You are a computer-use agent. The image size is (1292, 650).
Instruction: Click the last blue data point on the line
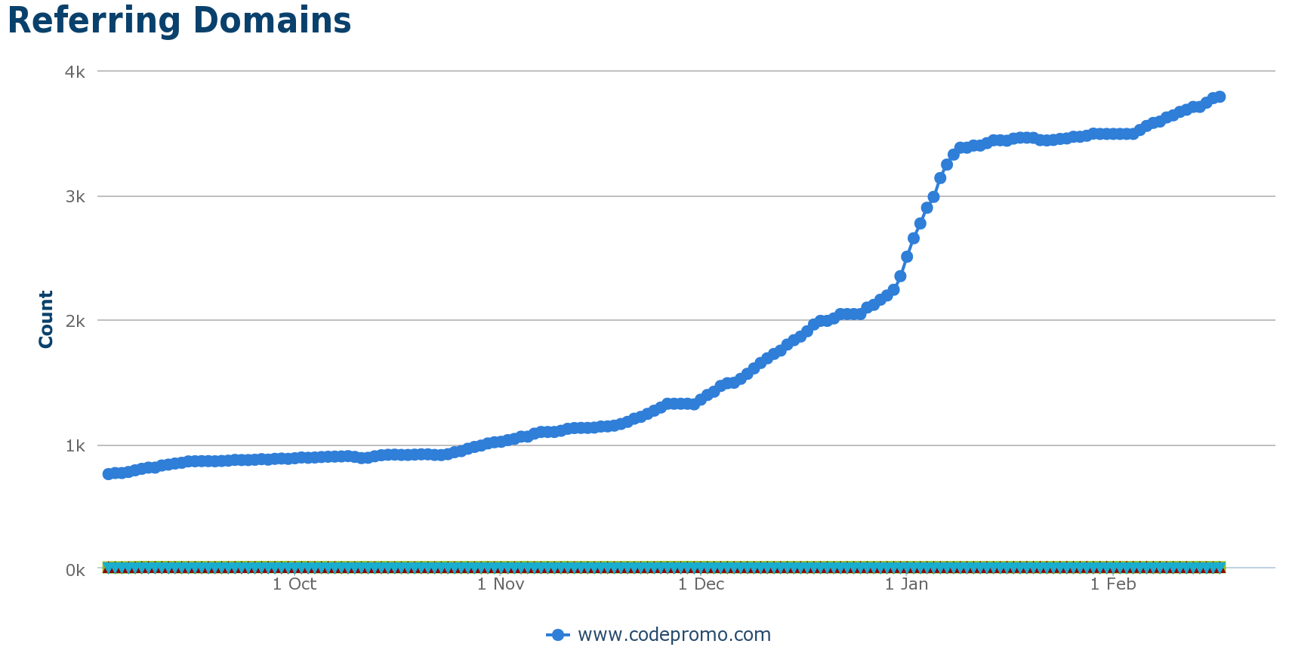click(1220, 97)
